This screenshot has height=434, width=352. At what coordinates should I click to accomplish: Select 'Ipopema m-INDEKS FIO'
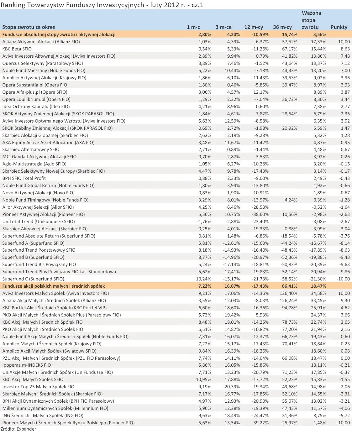(x=27, y=365)
